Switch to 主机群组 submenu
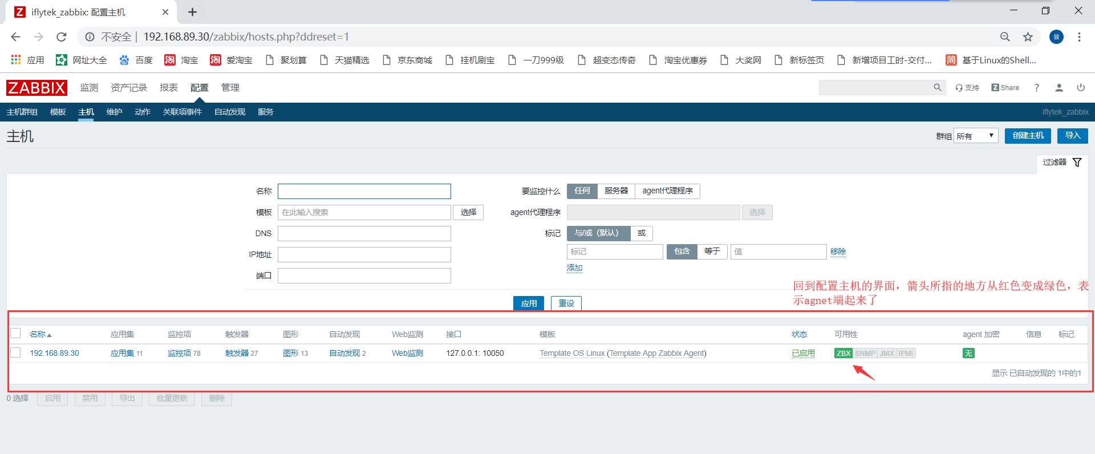The image size is (1095, 454). (x=22, y=112)
